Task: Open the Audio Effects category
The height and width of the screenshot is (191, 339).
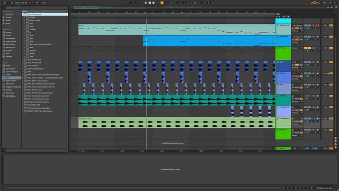Action: click(11, 41)
